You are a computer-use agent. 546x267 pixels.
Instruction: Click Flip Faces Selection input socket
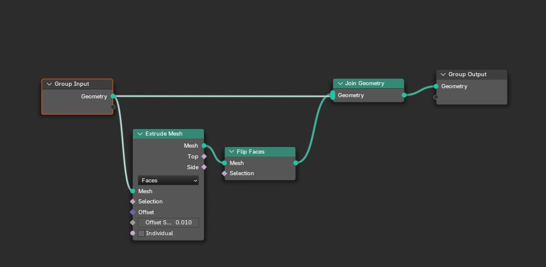click(225, 173)
